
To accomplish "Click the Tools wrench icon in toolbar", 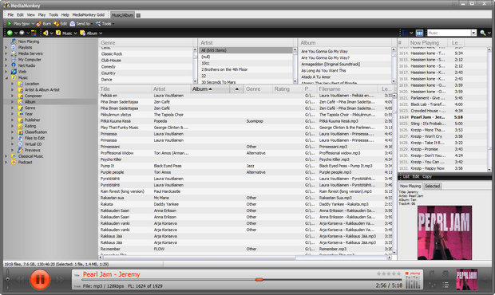I will click(x=98, y=24).
